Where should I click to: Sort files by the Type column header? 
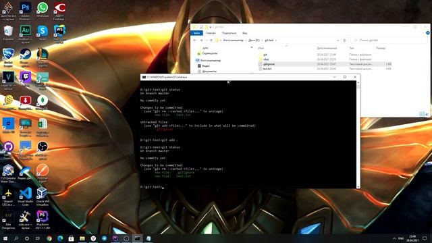coord(352,48)
